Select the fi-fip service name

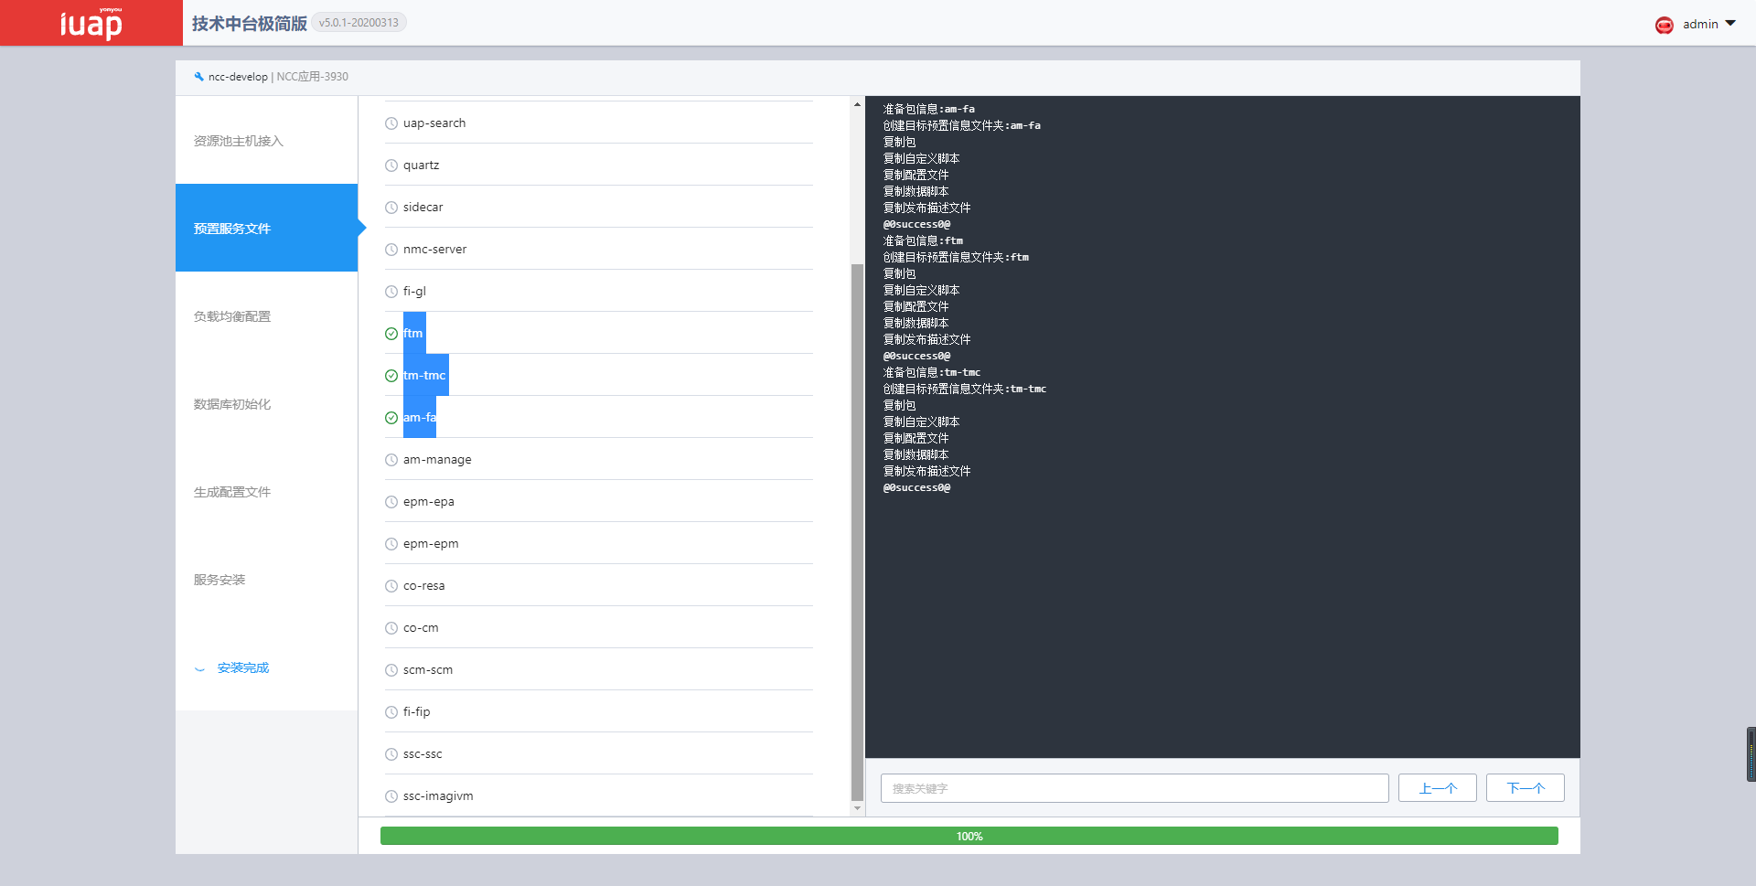[416, 712]
